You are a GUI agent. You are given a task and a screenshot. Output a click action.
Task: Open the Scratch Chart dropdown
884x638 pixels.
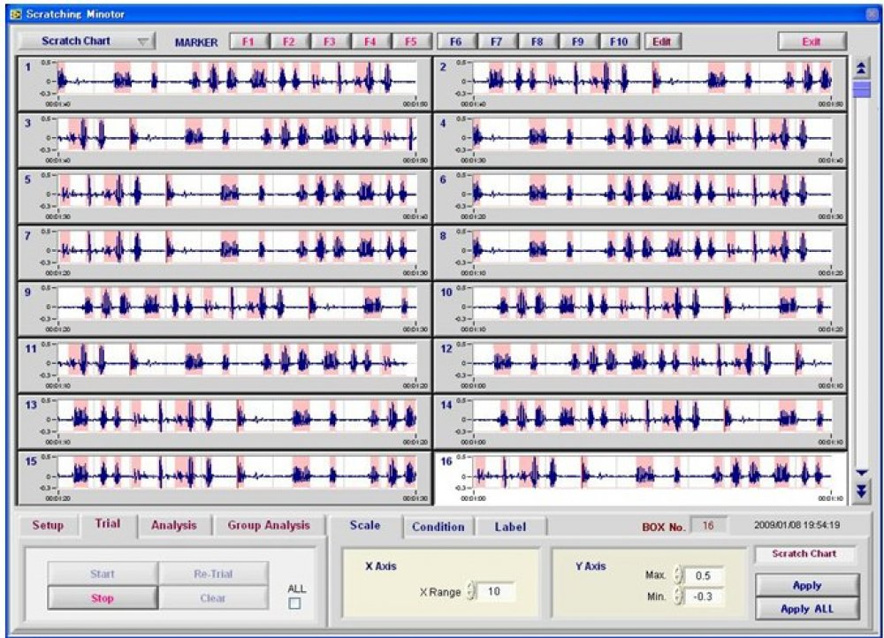point(87,42)
